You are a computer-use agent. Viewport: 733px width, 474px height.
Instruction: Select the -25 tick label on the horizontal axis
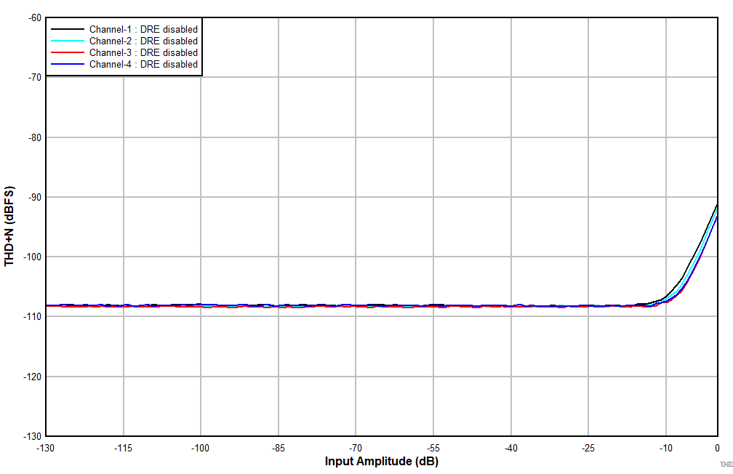588,447
